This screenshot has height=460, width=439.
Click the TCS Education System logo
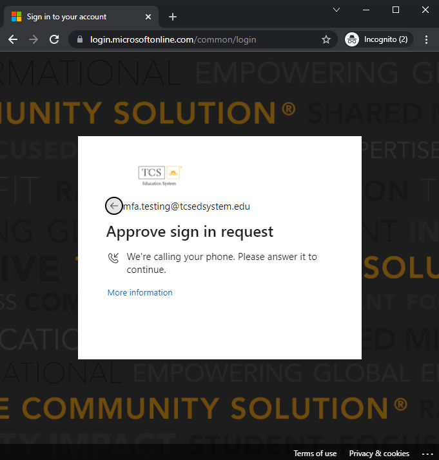[160, 175]
